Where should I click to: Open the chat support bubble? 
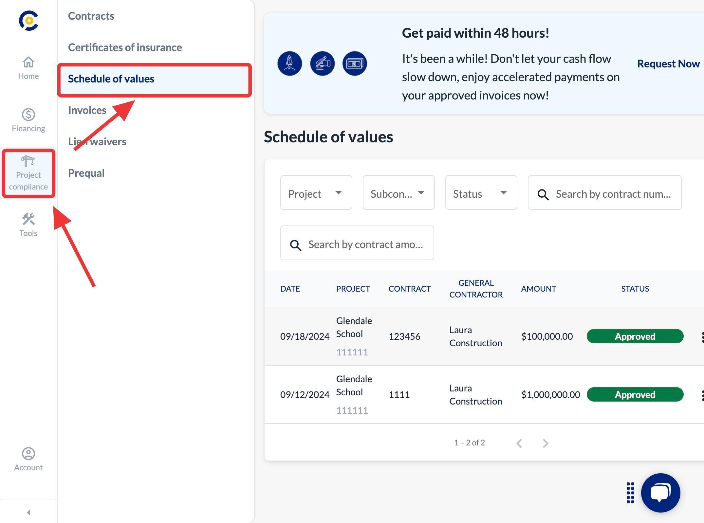point(660,493)
